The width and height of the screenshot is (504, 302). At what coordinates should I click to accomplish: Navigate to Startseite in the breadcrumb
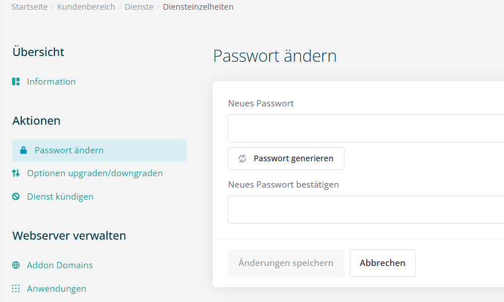point(29,7)
